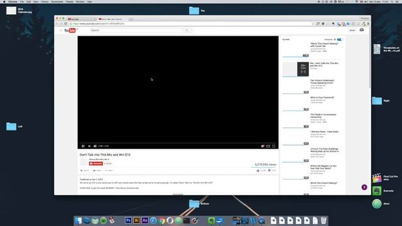Viewport: 402px width, 226px height.
Task: Open the Chrome three-line menu
Action: (x=368, y=24)
